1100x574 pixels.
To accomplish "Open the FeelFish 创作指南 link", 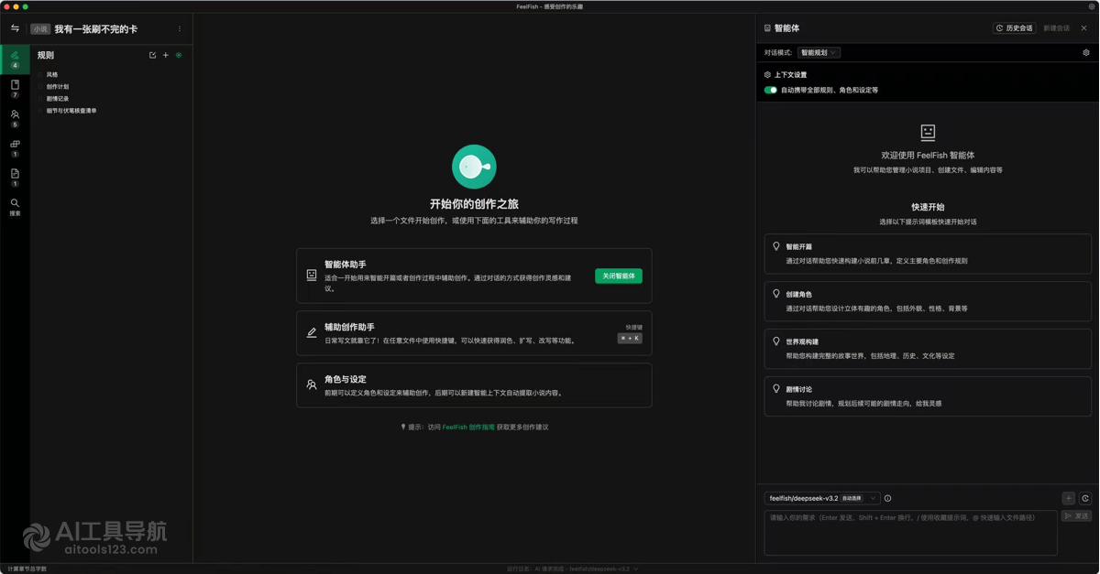I will 468,428.
